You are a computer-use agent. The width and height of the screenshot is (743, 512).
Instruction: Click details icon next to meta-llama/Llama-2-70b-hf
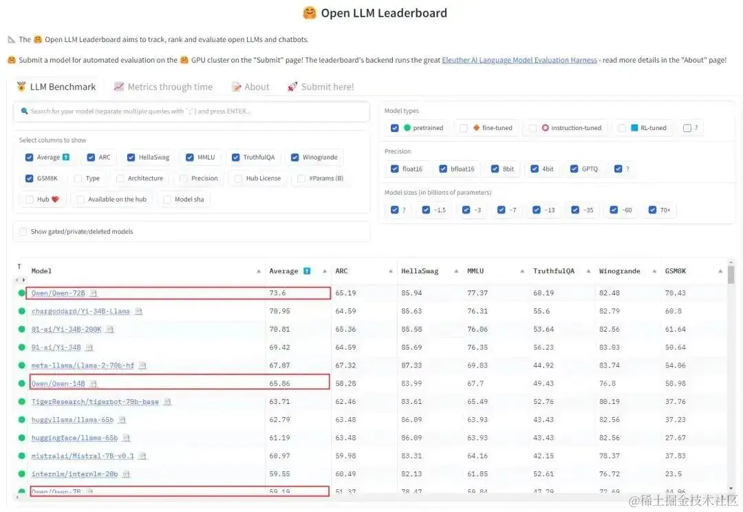point(142,365)
